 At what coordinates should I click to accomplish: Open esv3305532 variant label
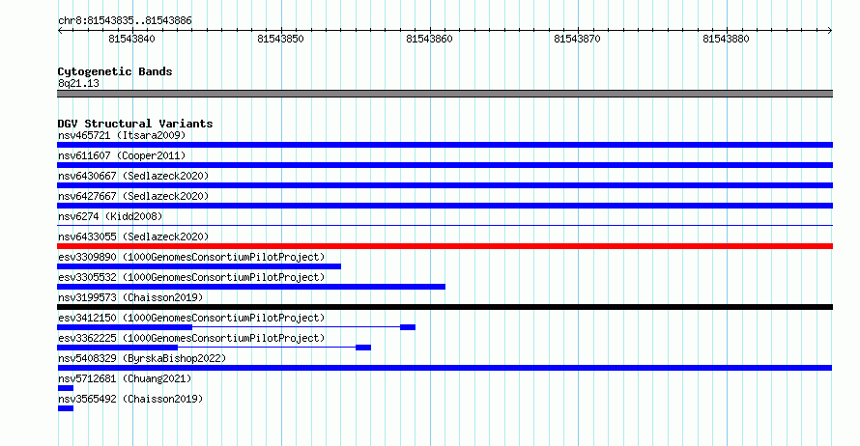[x=191, y=277]
